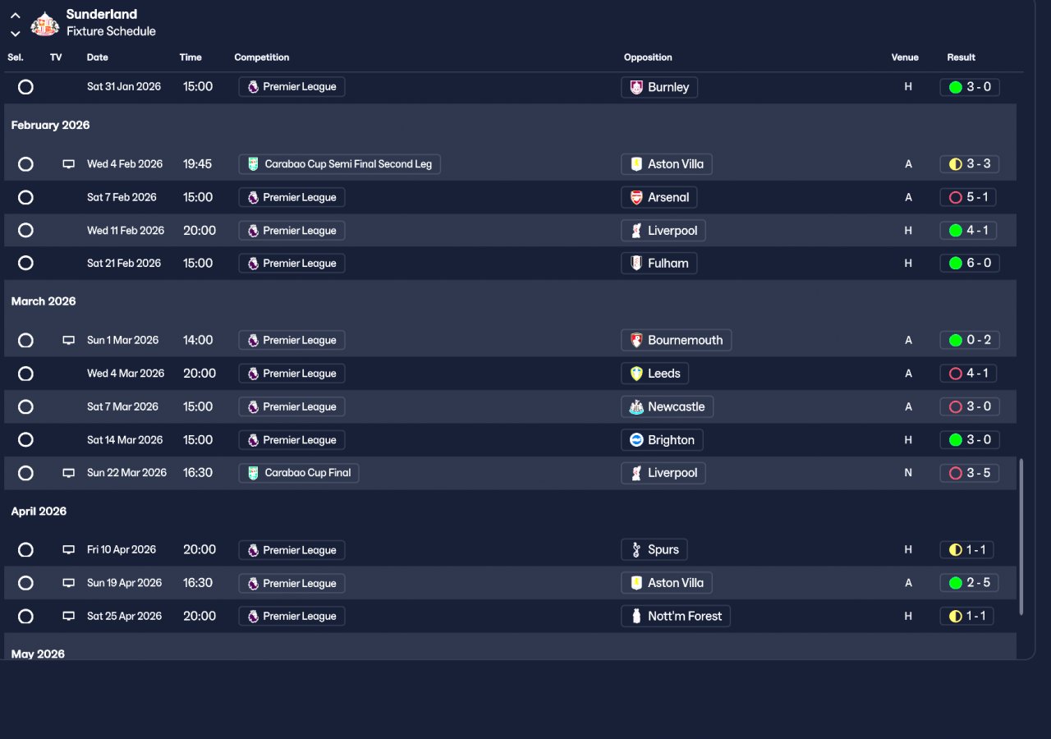This screenshot has height=739, width=1051.
Task: Sort fixtures by the Date column header
Action: [98, 57]
